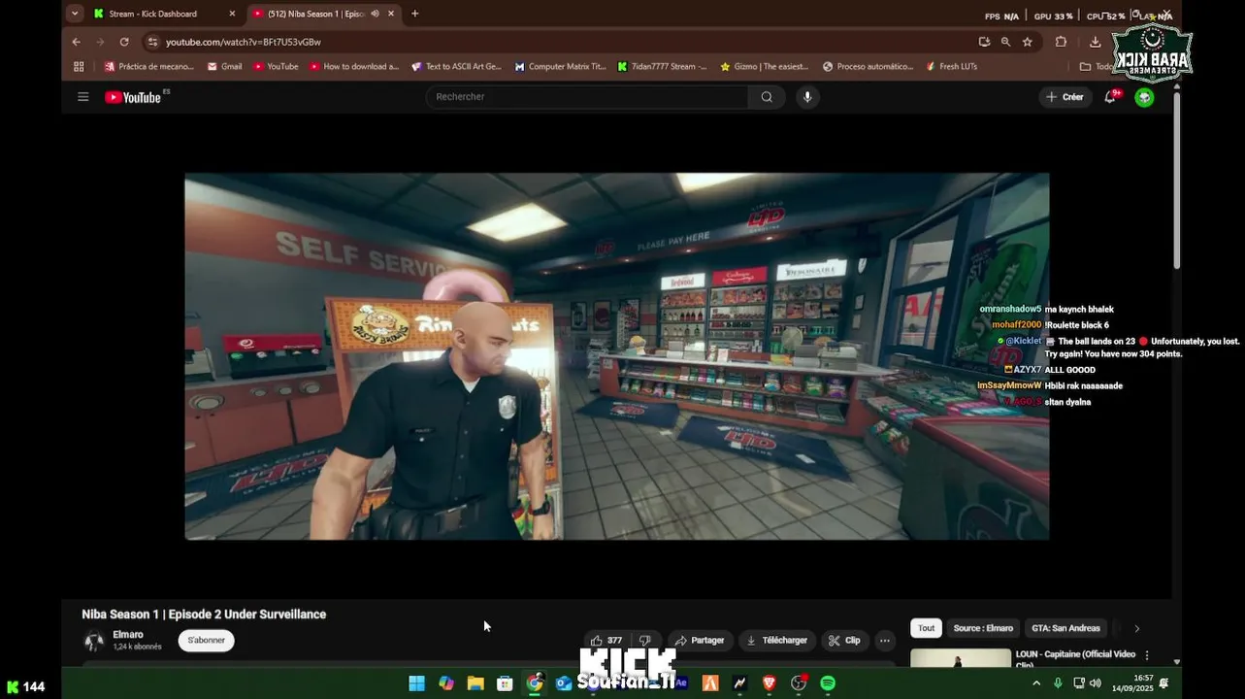This screenshot has height=699, width=1245.
Task: Open taskbar volume speaker icon
Action: tap(1095, 683)
